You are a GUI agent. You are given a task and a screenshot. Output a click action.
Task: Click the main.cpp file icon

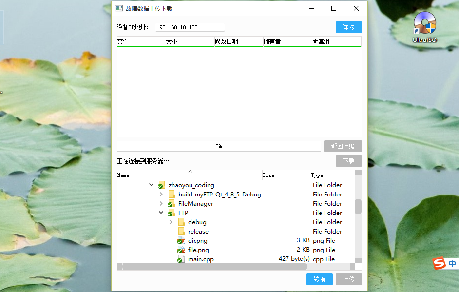click(x=181, y=259)
